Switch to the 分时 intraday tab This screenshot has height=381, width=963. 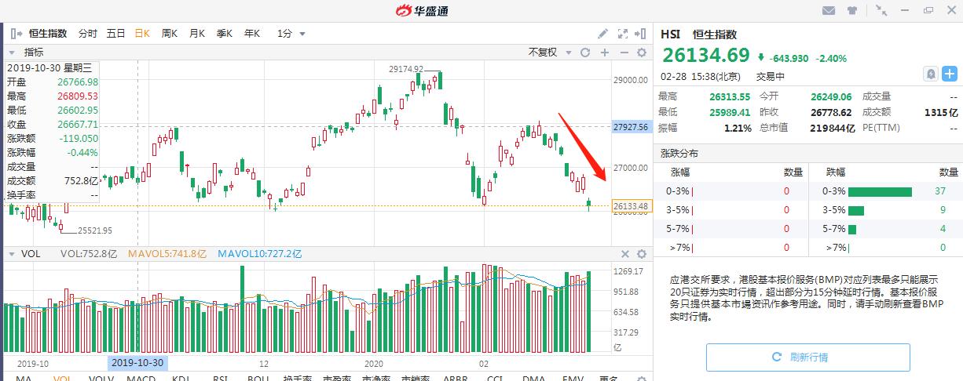88,34
